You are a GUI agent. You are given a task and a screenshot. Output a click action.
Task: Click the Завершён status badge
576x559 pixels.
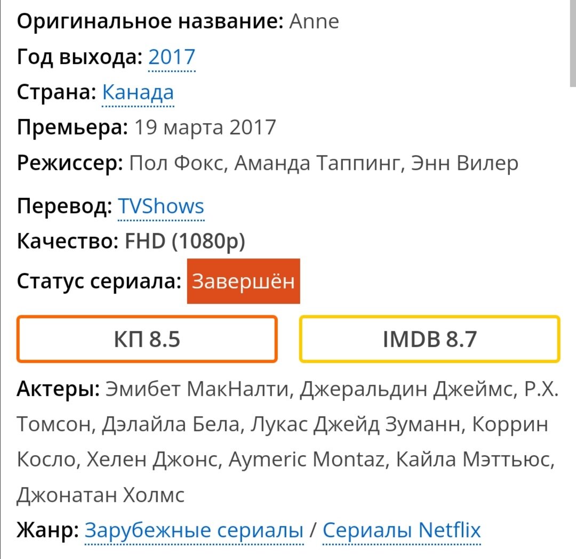(243, 281)
